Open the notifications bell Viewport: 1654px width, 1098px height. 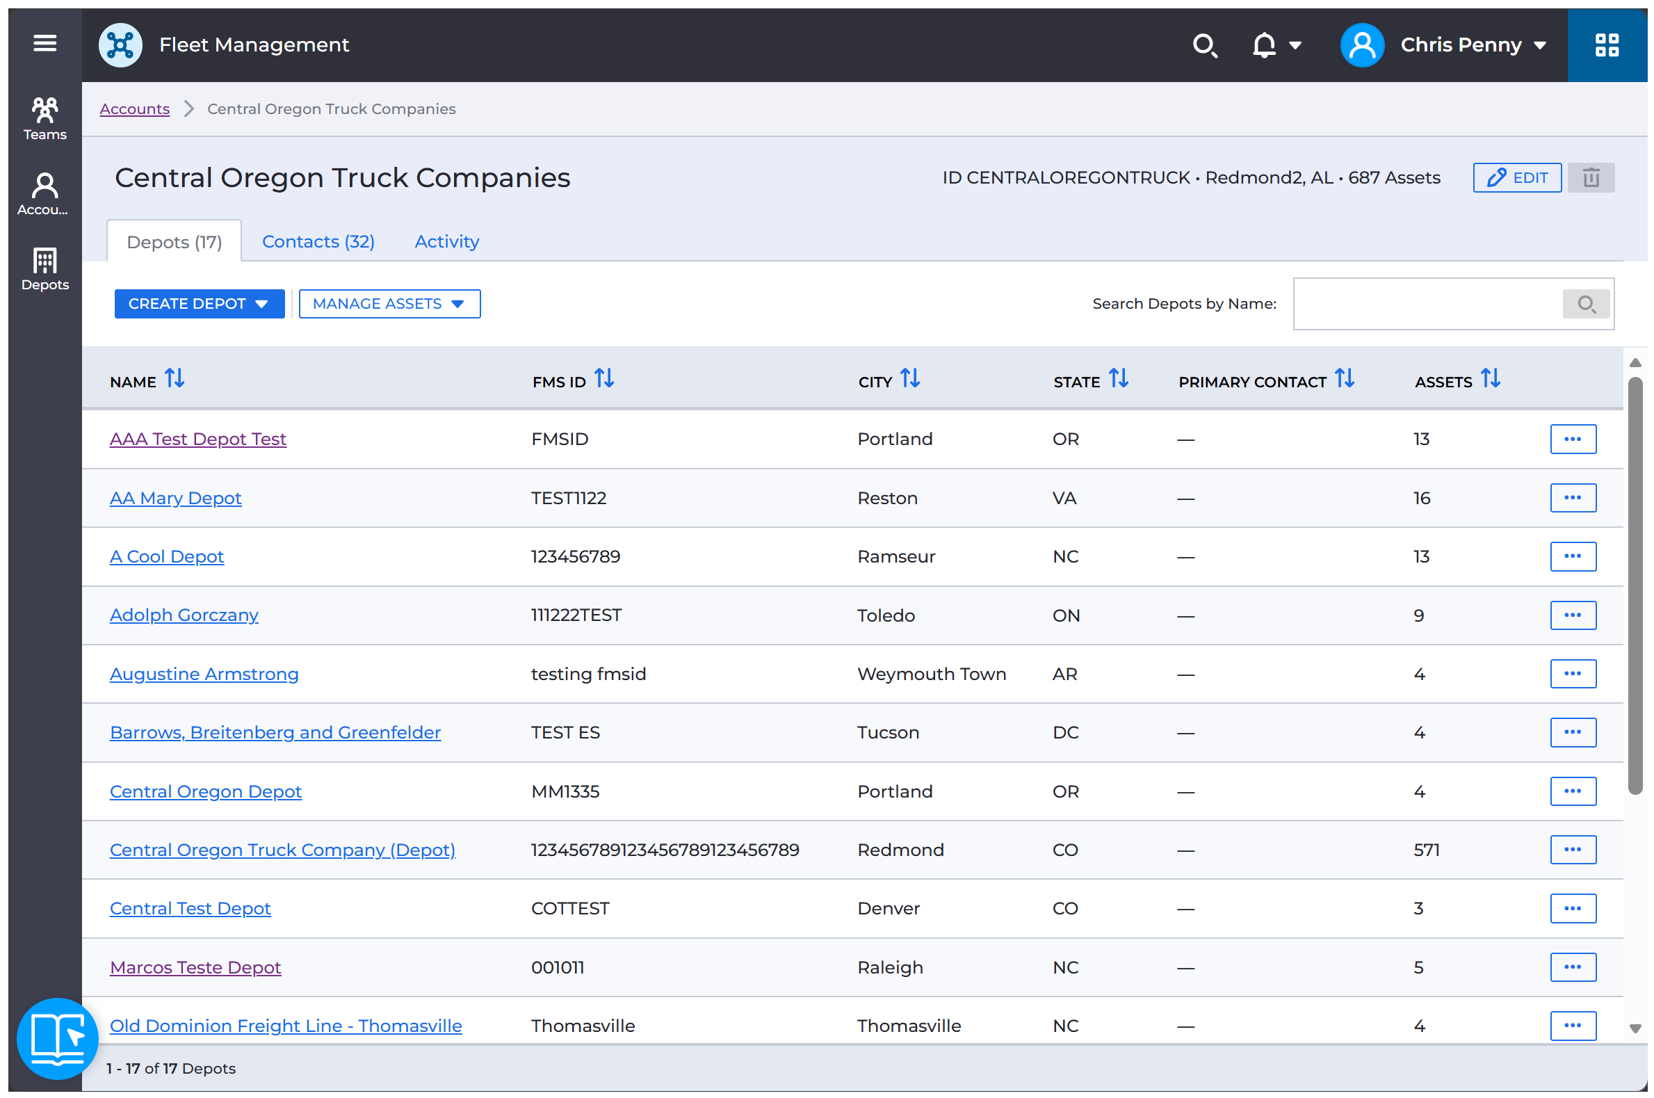pyautogui.click(x=1265, y=45)
